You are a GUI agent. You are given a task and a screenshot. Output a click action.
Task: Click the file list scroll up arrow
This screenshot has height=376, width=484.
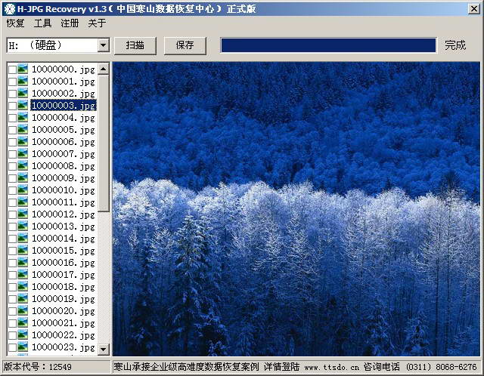104,69
